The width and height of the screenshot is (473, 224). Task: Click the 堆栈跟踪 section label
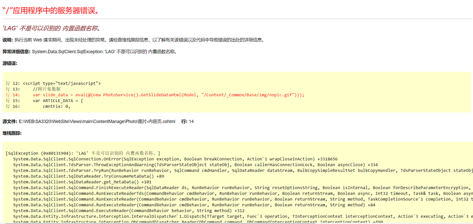point(12,133)
